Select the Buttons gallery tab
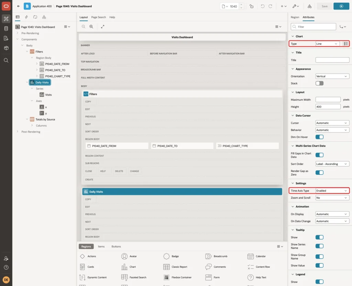The width and height of the screenshot is (352, 286). tap(116, 246)
